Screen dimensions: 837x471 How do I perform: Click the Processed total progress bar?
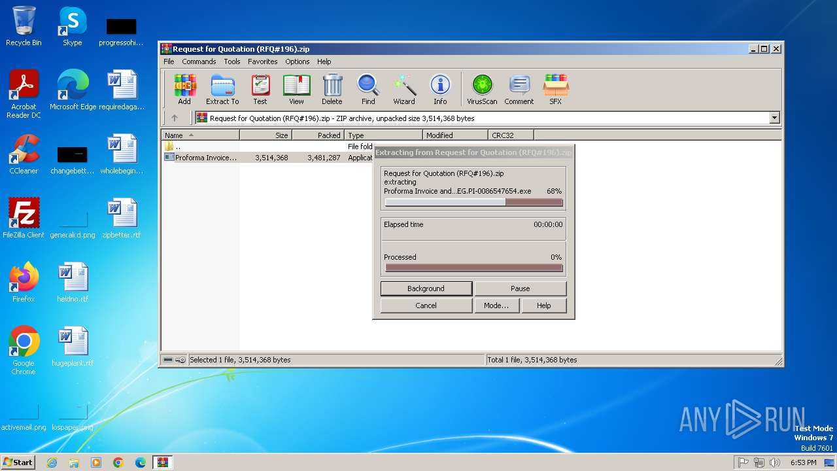(474, 268)
